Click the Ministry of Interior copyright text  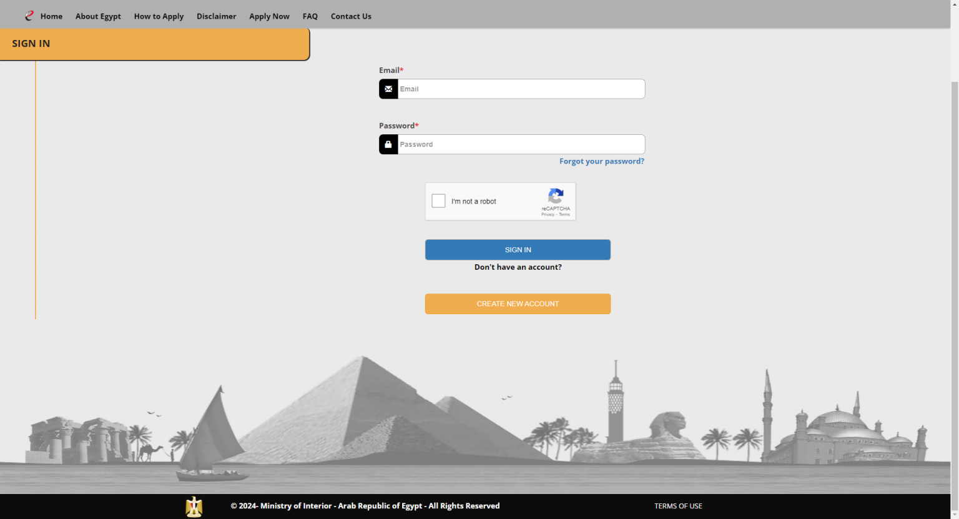pos(365,506)
